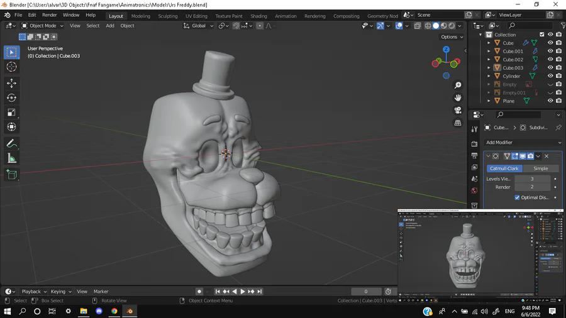Image resolution: width=566 pixels, height=318 pixels.
Task: Hide Cylinder in viewport
Action: 550,75
